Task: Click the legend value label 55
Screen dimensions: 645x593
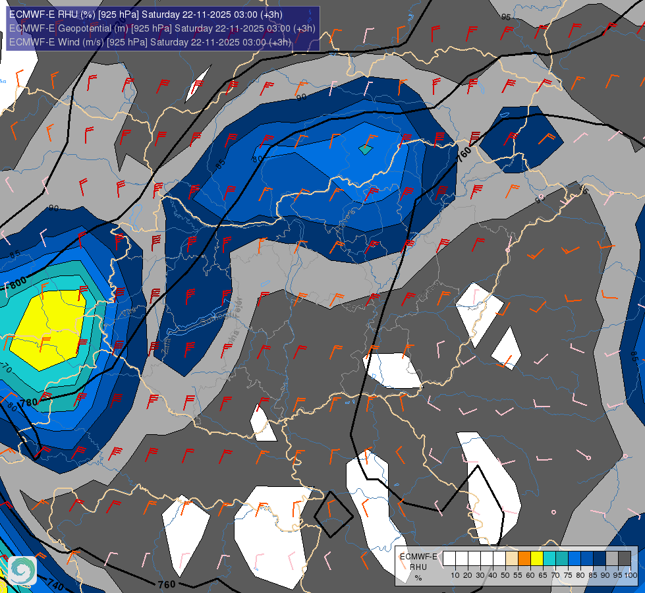Action: pyautogui.click(x=518, y=575)
